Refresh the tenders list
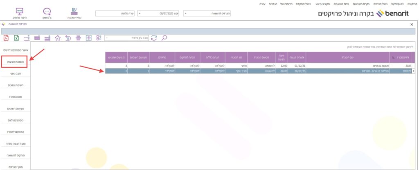The image size is (419, 170). point(154,38)
